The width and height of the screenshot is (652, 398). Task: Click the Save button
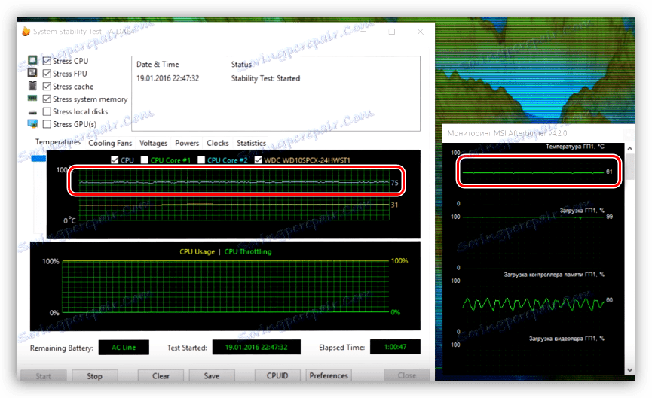212,376
